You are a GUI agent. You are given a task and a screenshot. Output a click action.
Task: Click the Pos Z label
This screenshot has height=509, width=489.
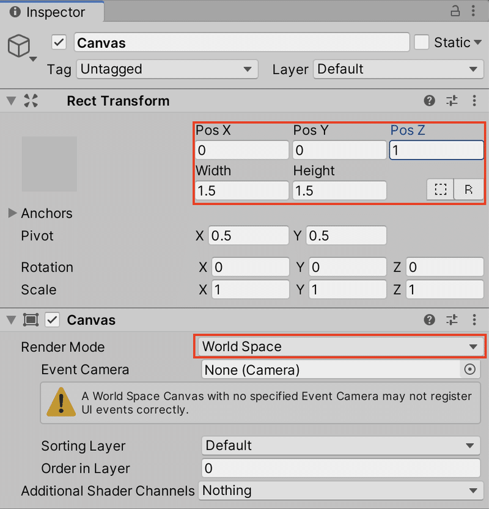click(x=407, y=130)
